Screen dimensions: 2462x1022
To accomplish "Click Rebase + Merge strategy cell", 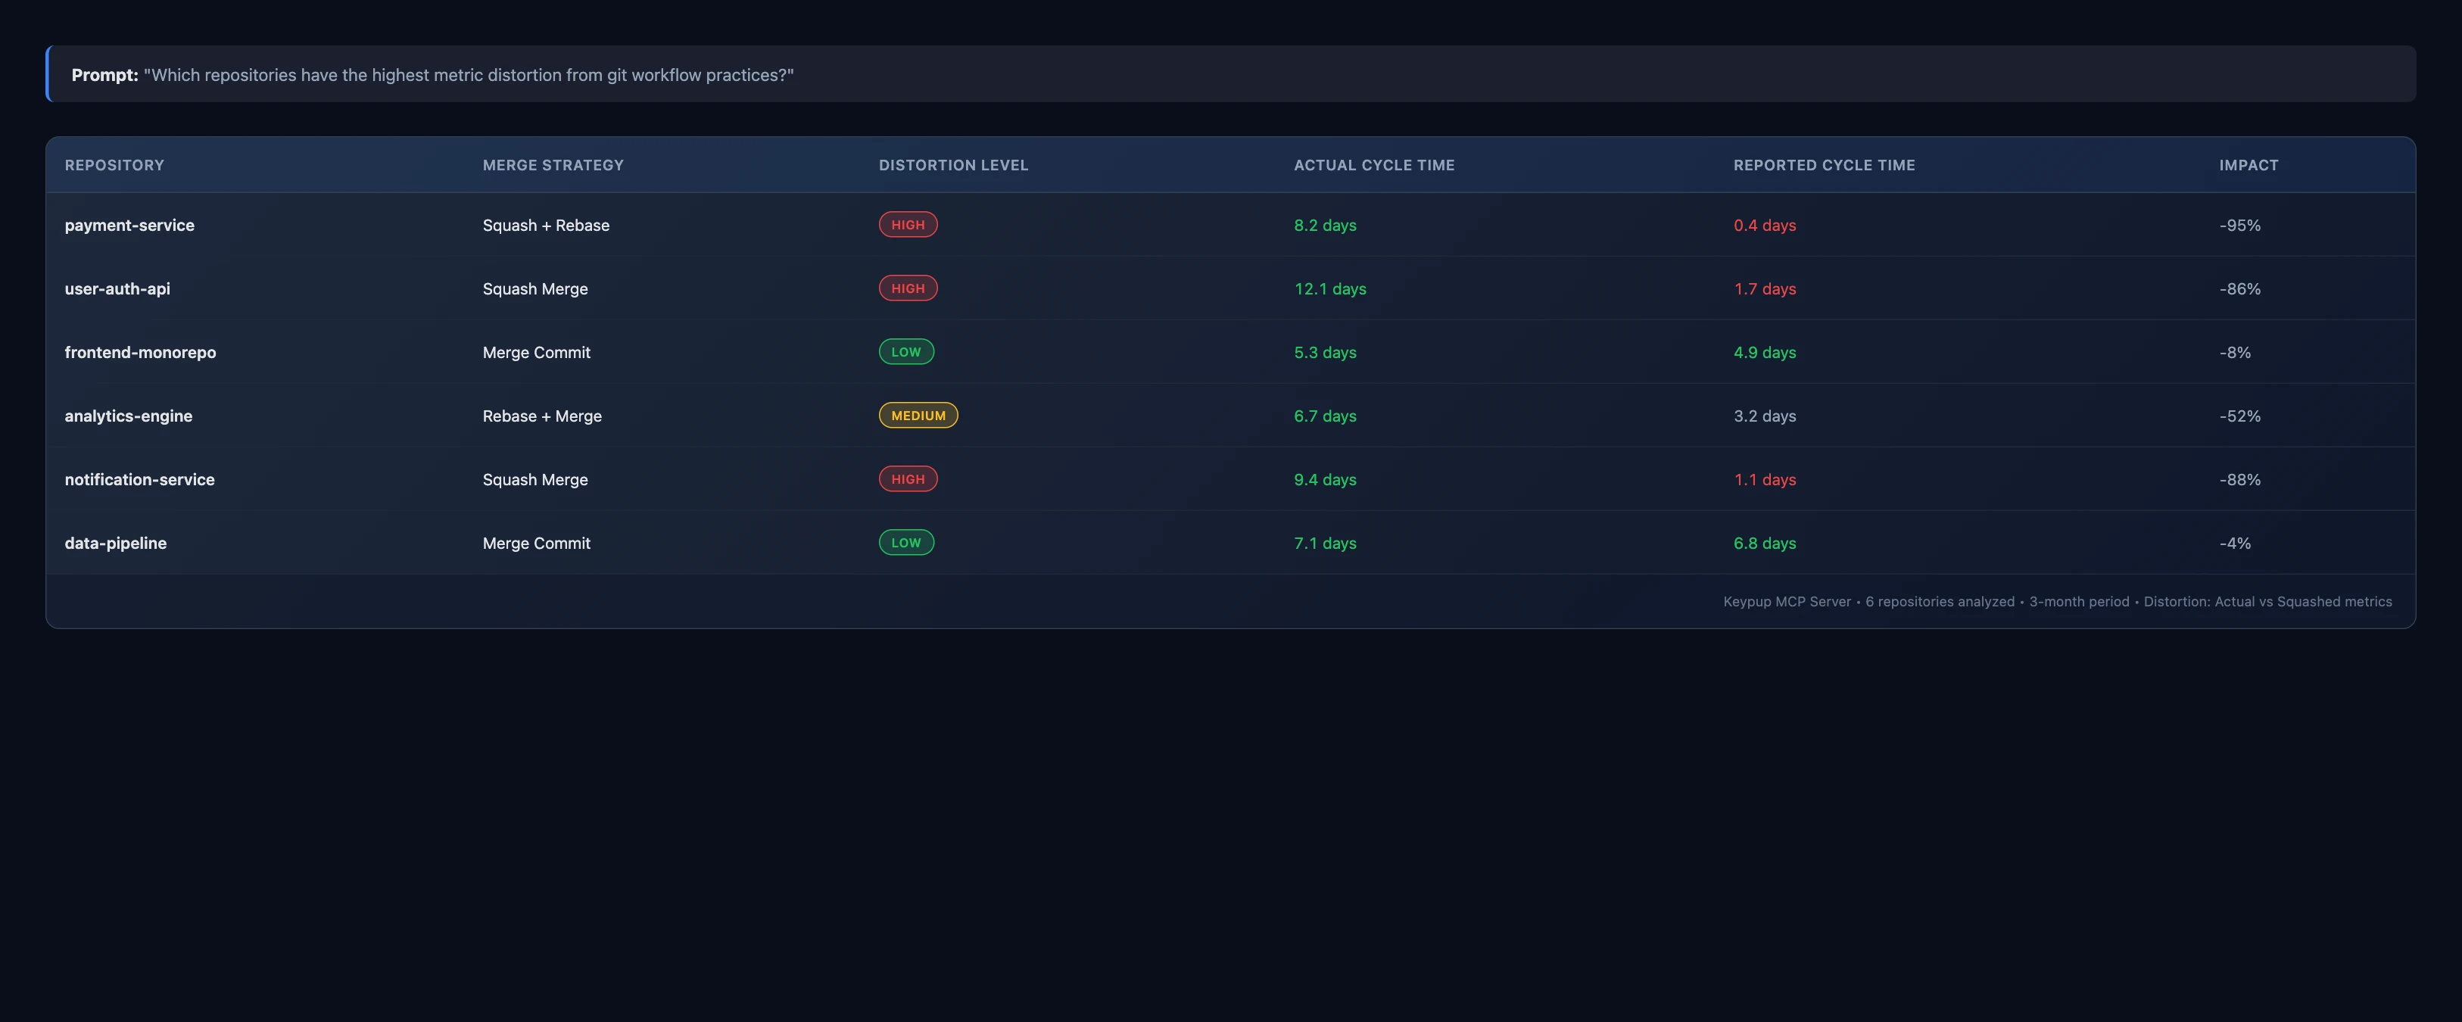I will click(x=542, y=416).
